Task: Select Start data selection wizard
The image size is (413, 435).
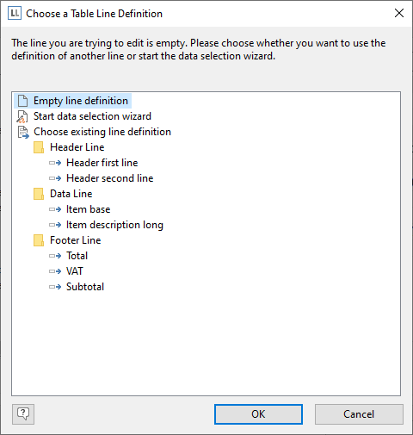Action: tap(92, 116)
